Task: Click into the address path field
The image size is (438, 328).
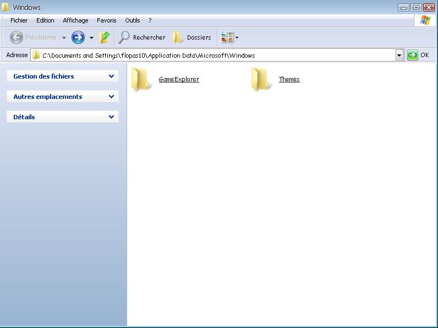Action: coord(218,55)
